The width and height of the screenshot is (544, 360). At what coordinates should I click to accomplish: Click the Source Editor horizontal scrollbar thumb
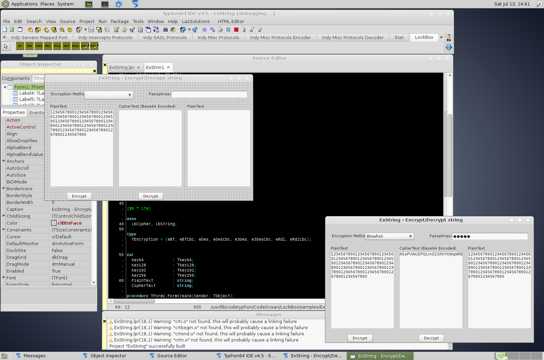pos(134,301)
